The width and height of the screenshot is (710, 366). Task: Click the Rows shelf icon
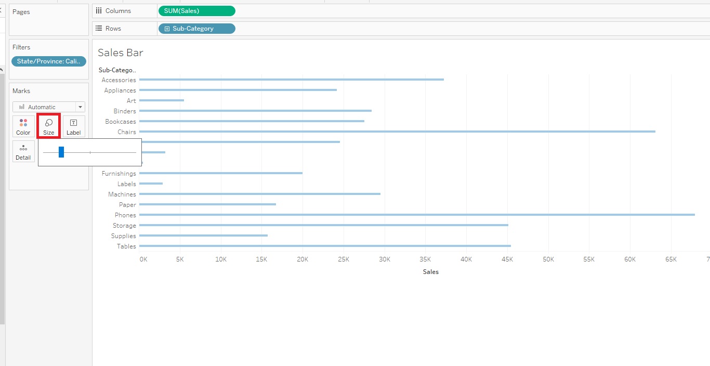click(x=99, y=29)
